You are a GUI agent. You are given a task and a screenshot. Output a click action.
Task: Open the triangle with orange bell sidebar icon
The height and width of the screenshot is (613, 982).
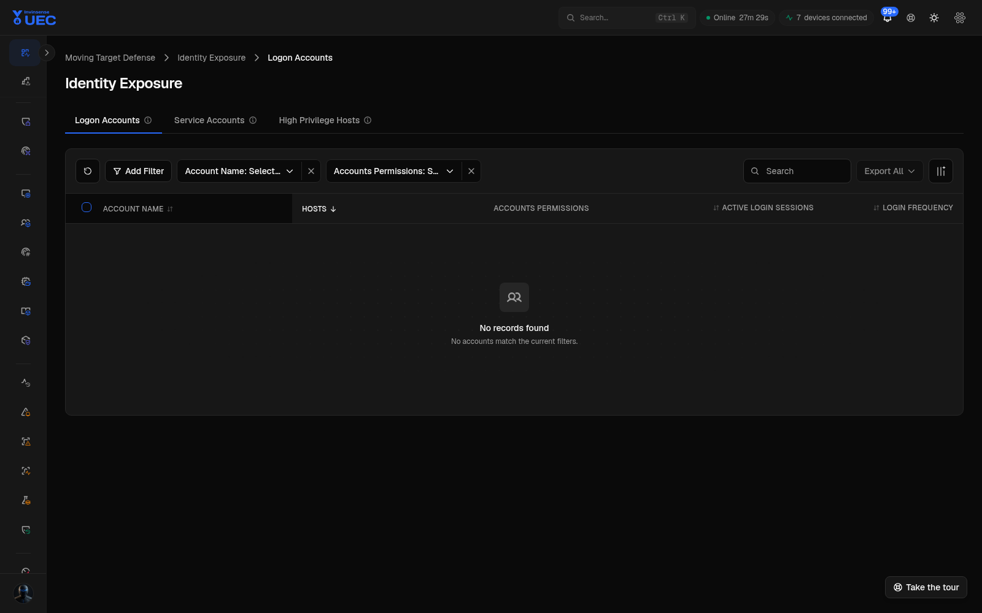(26, 412)
